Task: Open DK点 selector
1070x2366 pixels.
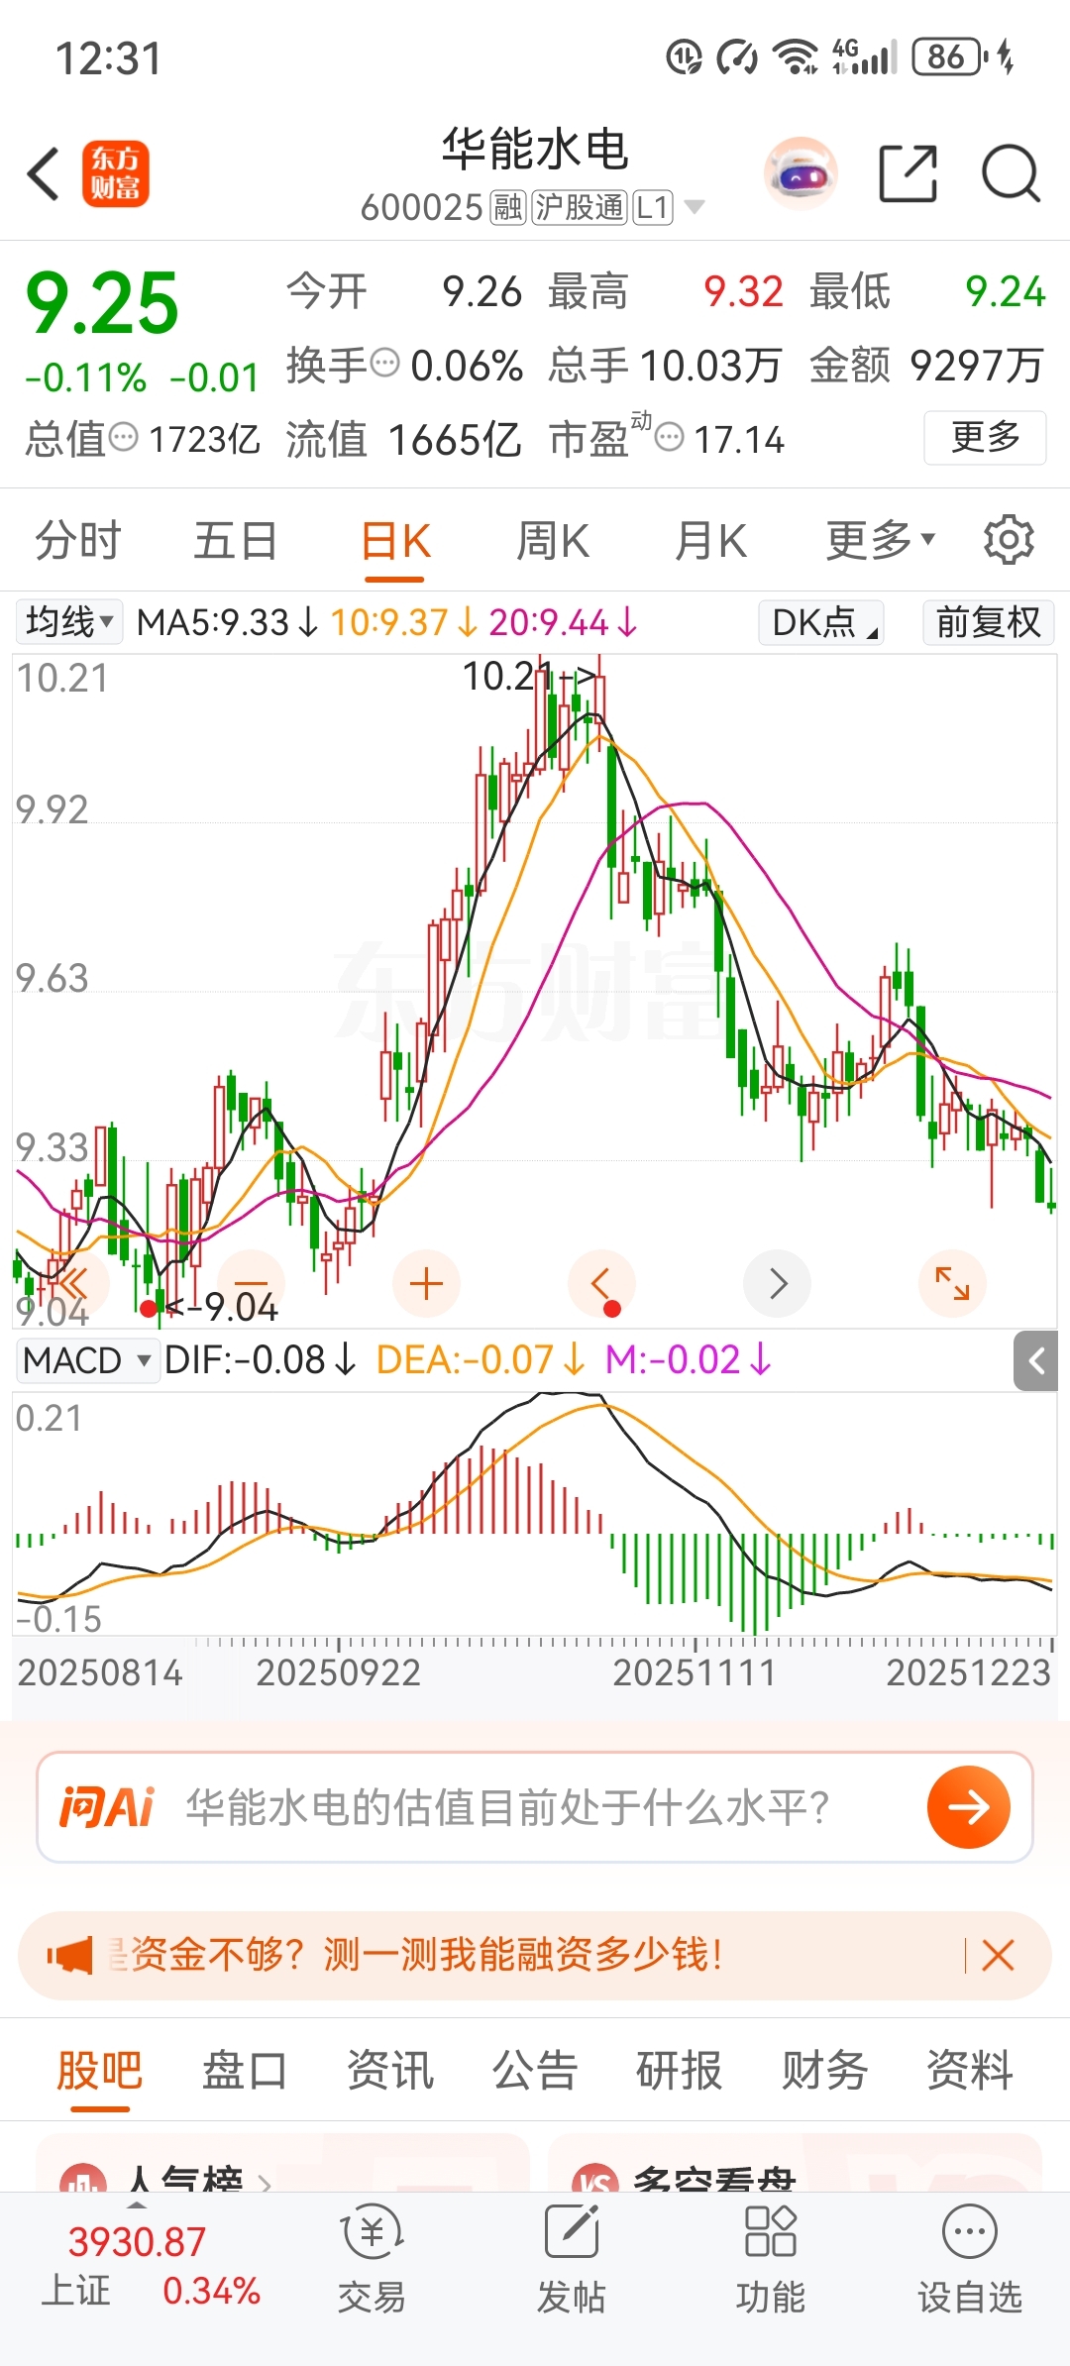Action: 821,622
